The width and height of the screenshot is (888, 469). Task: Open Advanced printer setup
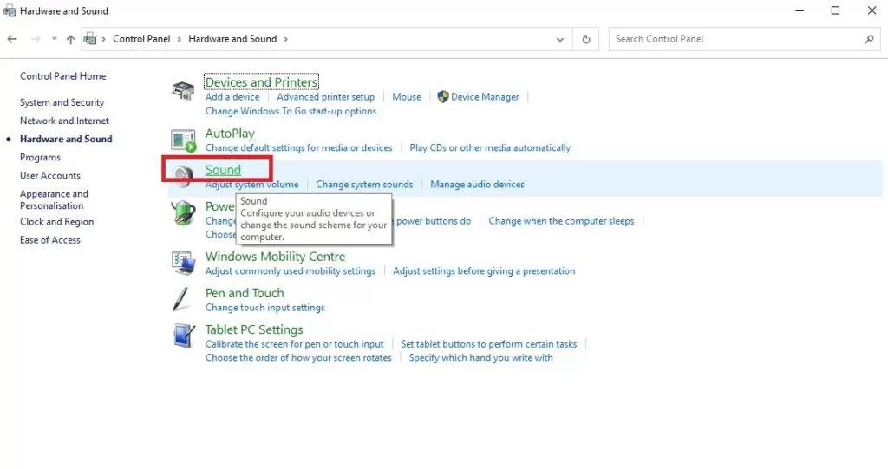point(326,97)
